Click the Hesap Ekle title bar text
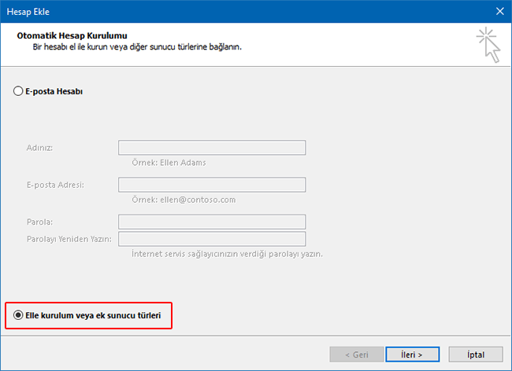 coord(28,11)
